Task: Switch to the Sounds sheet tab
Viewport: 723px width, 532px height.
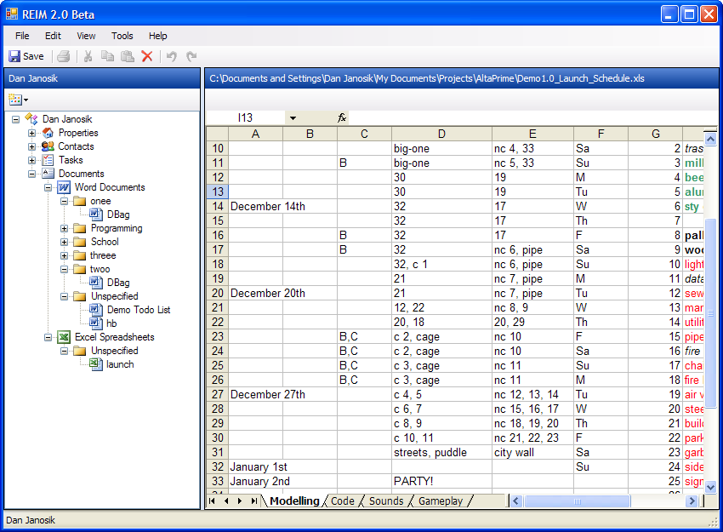Action: (386, 501)
